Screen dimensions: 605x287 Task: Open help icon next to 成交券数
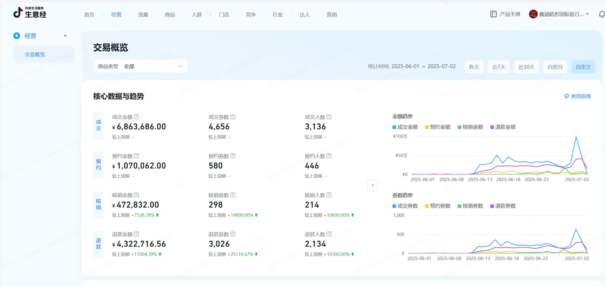coord(233,117)
